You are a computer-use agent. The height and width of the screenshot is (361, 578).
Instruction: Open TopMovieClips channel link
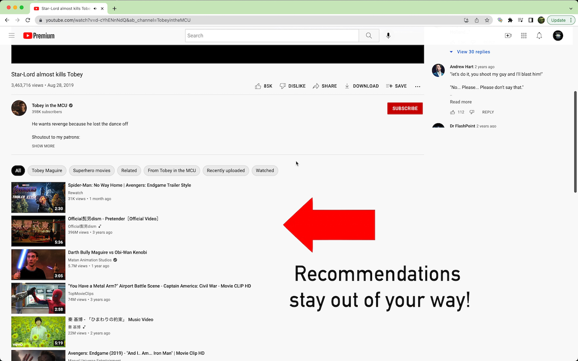point(81,294)
